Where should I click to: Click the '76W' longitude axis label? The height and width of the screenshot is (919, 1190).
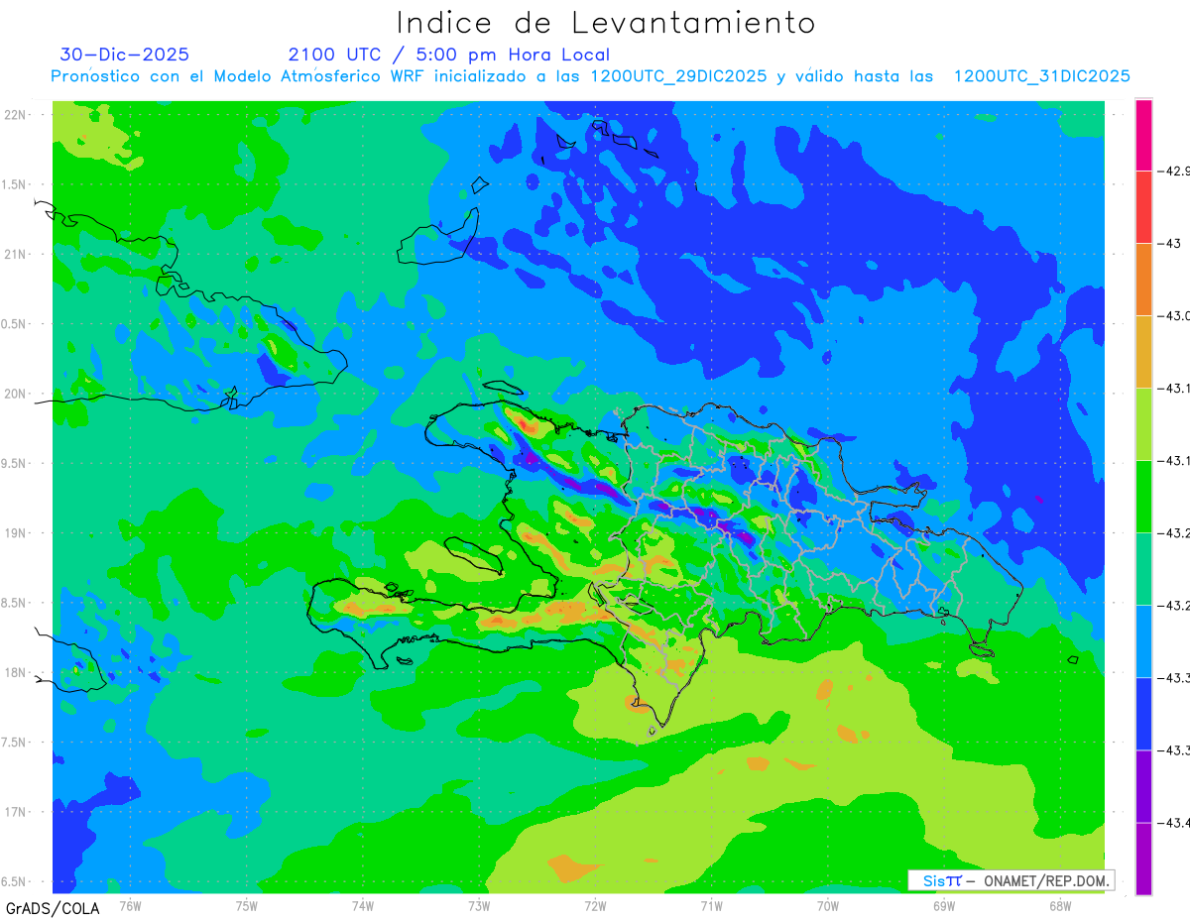pyautogui.click(x=130, y=905)
